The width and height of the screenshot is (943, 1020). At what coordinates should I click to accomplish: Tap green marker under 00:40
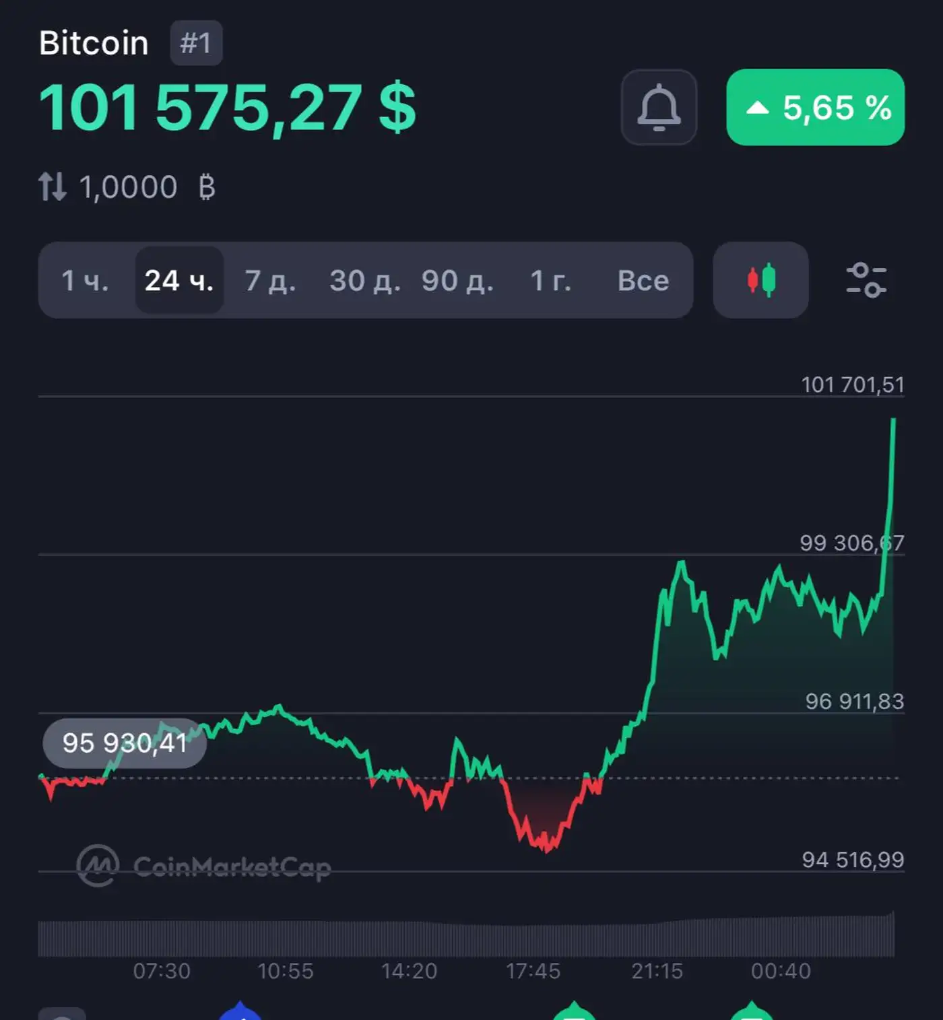click(752, 1012)
